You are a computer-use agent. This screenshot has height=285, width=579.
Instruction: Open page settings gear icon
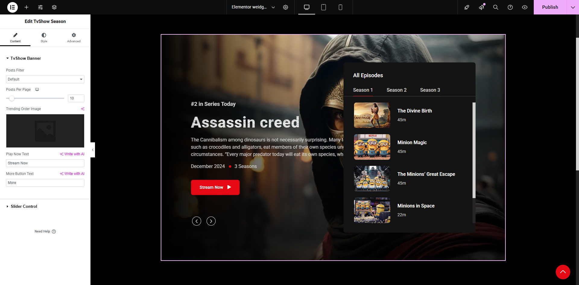286,7
